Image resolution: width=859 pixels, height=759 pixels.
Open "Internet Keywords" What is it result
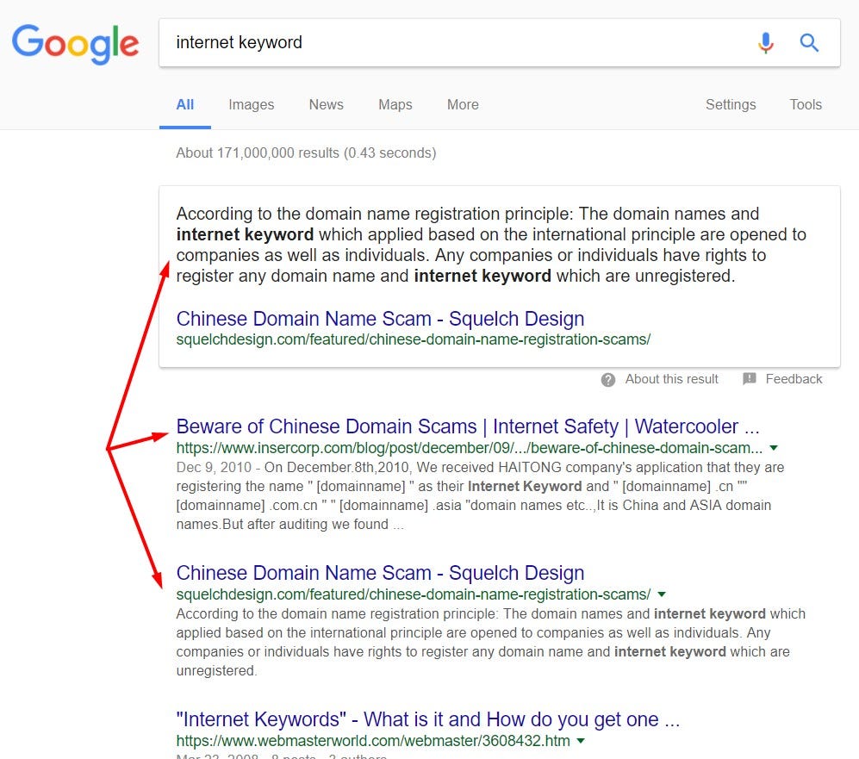428,719
